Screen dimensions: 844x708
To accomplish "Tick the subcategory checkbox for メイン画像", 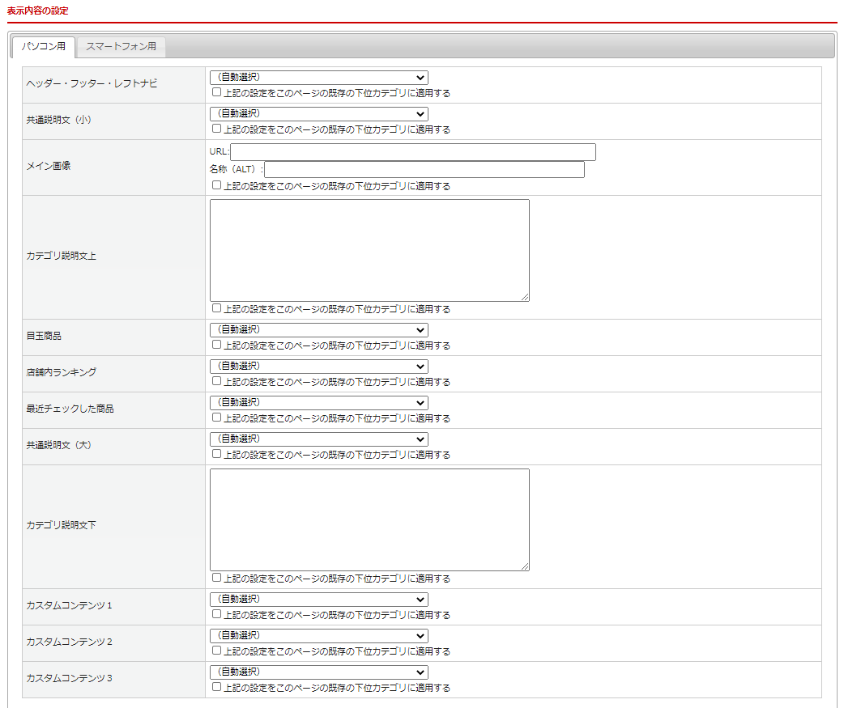I will click(x=216, y=185).
